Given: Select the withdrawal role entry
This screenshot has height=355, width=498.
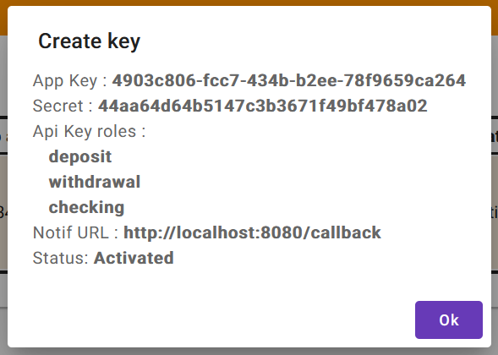Looking at the screenshot, I should (95, 182).
